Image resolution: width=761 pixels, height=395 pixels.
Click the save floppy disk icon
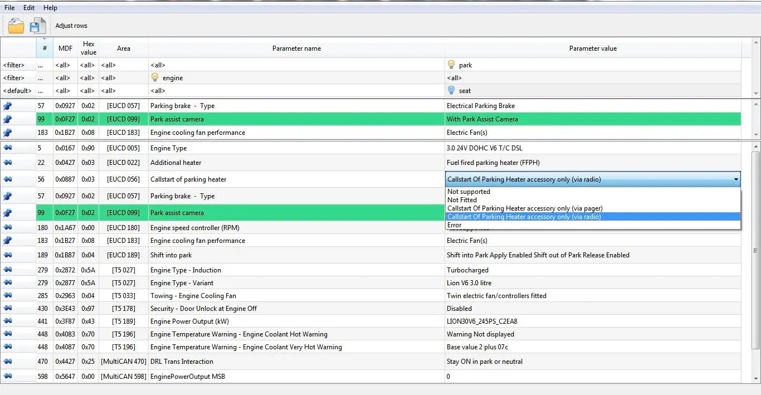pyautogui.click(x=37, y=26)
